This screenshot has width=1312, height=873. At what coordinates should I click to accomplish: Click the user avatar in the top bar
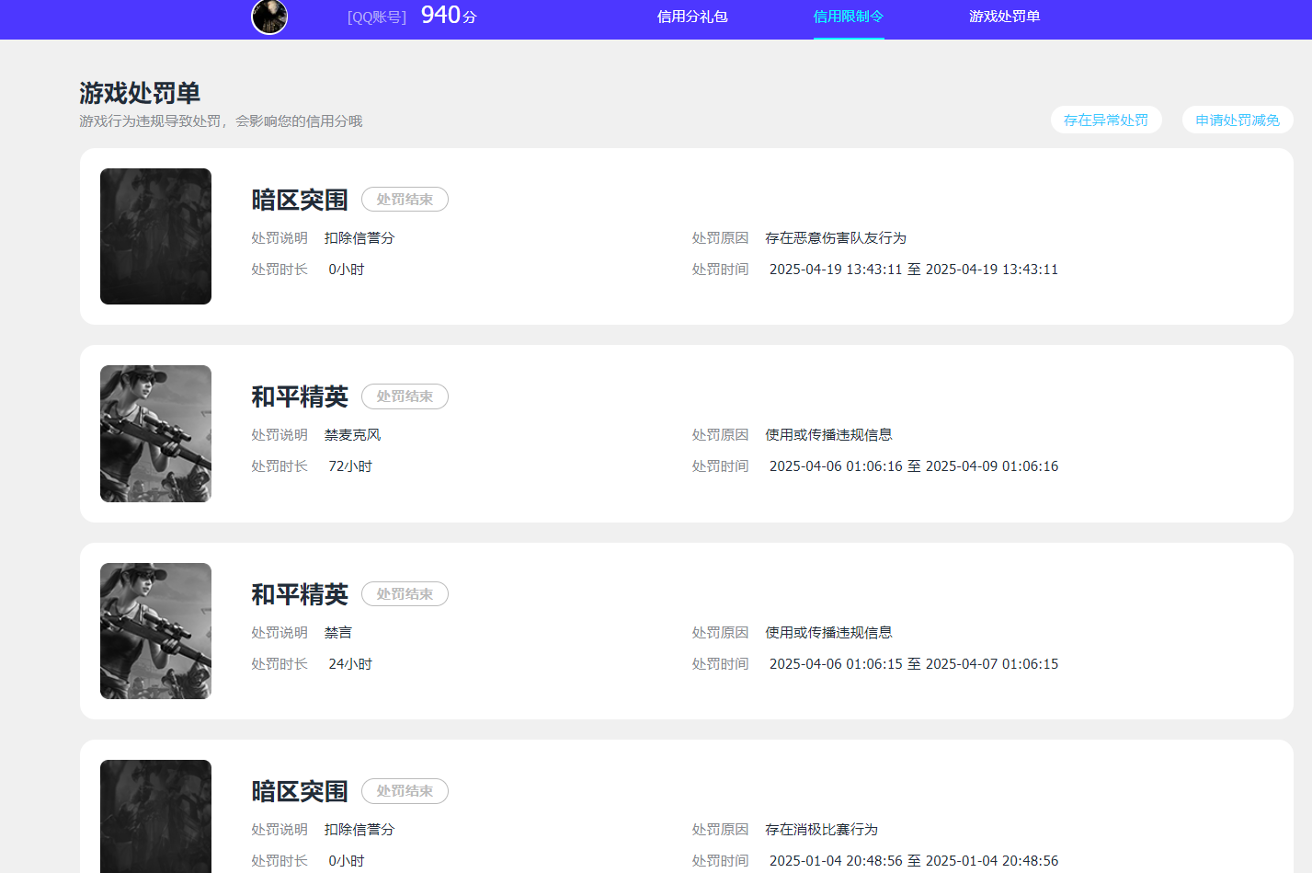[268, 17]
